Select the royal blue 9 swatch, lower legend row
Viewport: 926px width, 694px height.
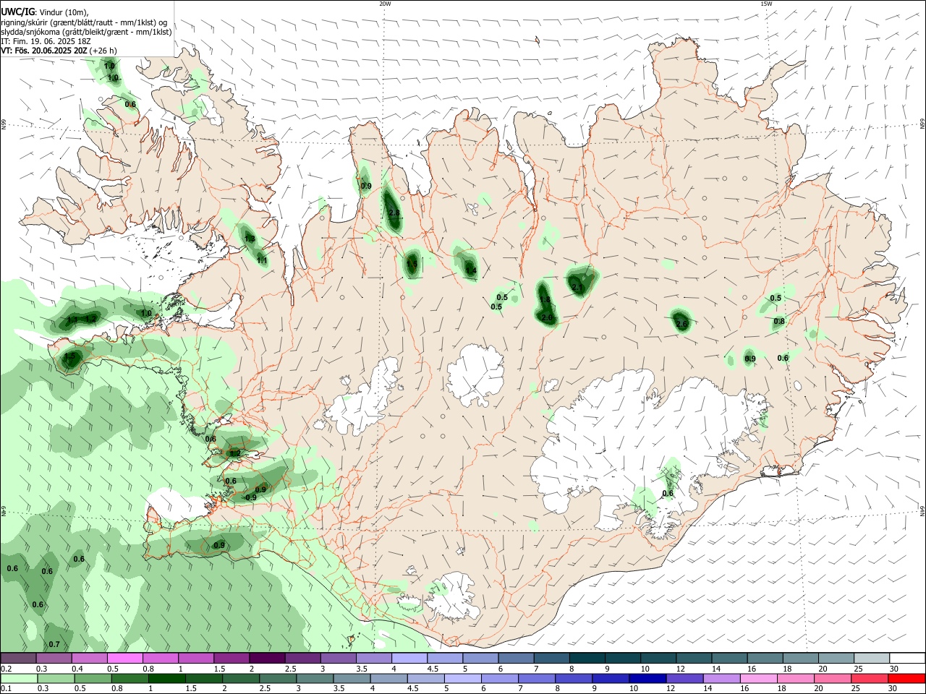tap(611, 678)
